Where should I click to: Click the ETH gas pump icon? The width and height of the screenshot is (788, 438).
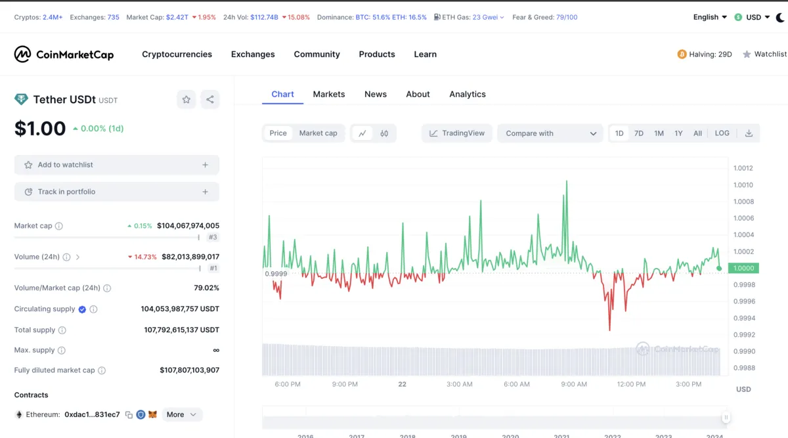coord(438,17)
